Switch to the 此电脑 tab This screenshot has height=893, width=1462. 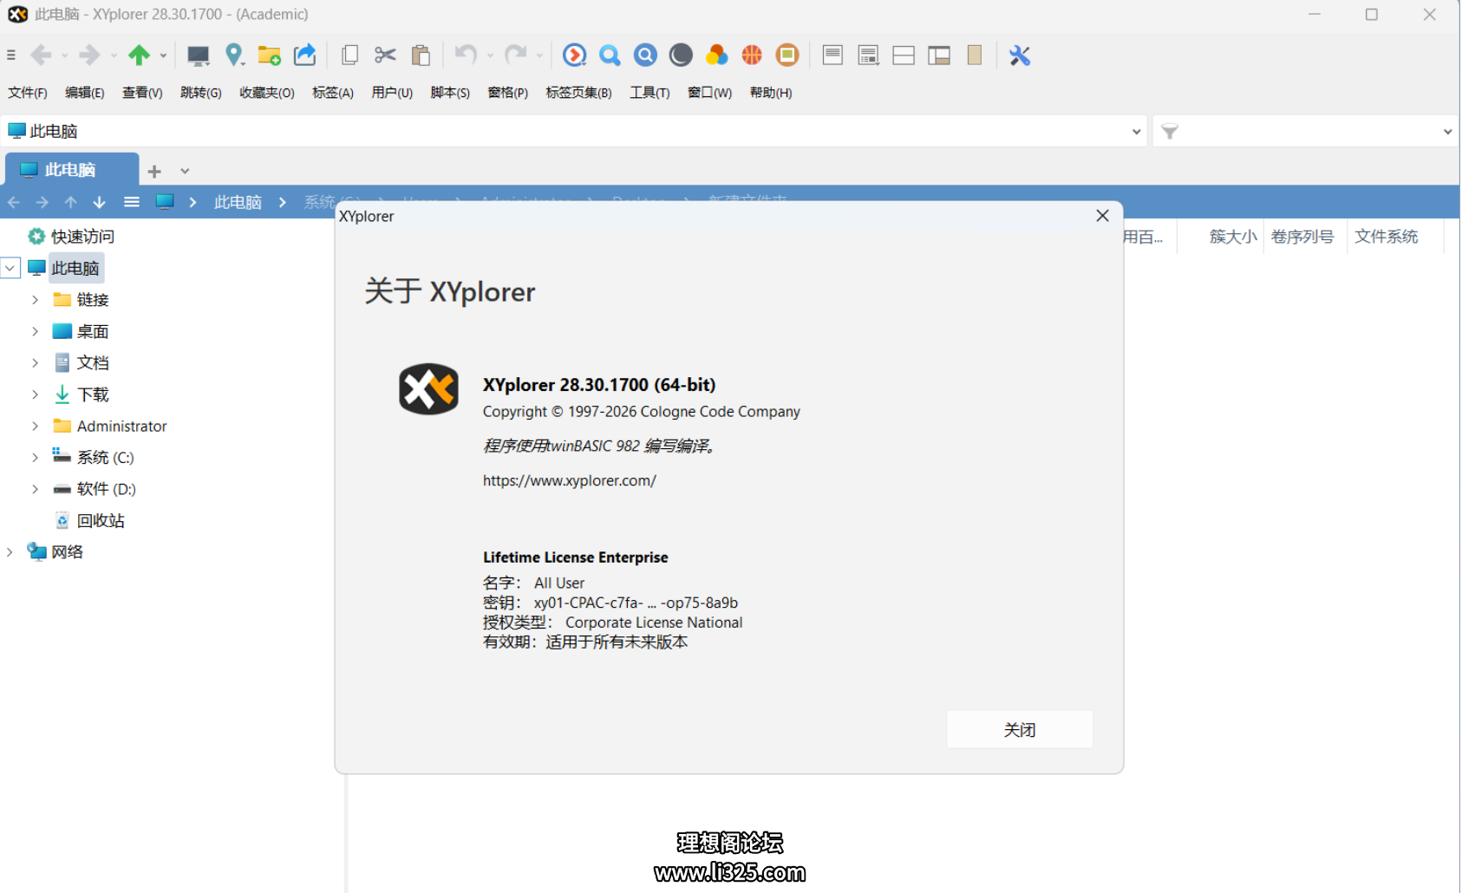(71, 170)
